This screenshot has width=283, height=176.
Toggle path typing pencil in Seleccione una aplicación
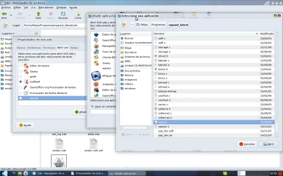(x=124, y=25)
